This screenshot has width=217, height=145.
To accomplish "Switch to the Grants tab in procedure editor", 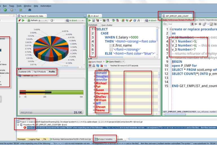I will [x=202, y=20].
